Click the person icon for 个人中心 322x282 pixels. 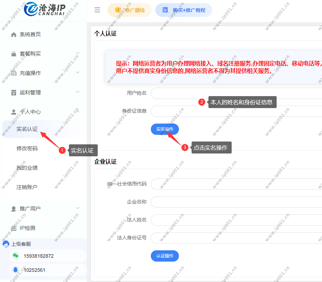(x=14, y=112)
